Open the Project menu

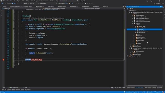tap(19, 1)
